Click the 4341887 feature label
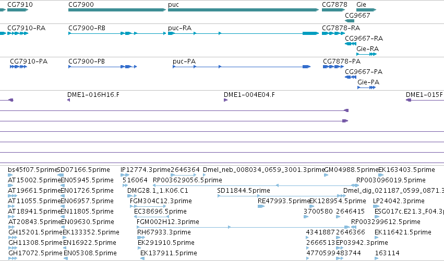Image resolution: width=444 pixels, height=261 pixels. pyautogui.click(x=320, y=232)
